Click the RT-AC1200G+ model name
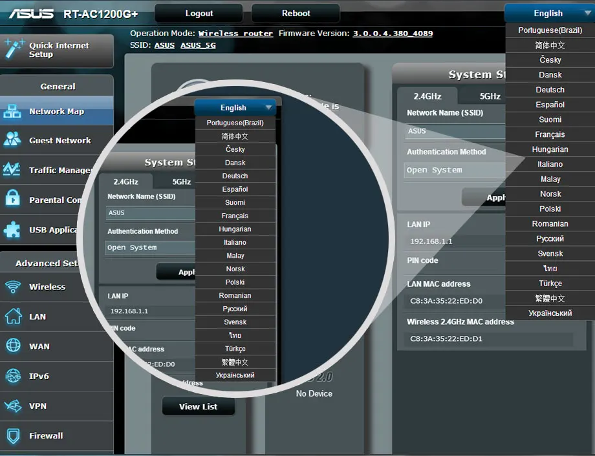The width and height of the screenshot is (595, 456). pos(100,14)
